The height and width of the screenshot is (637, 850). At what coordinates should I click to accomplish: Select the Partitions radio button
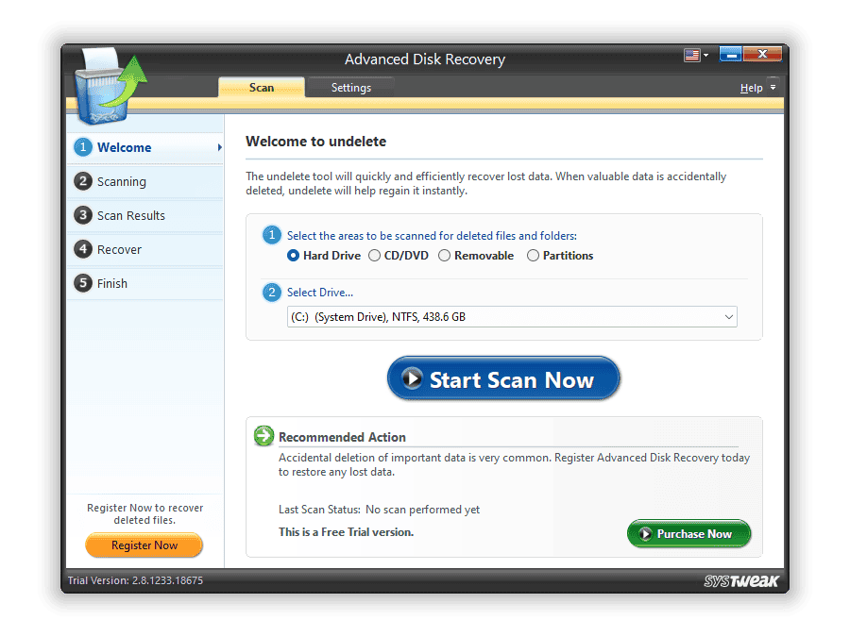tap(534, 255)
